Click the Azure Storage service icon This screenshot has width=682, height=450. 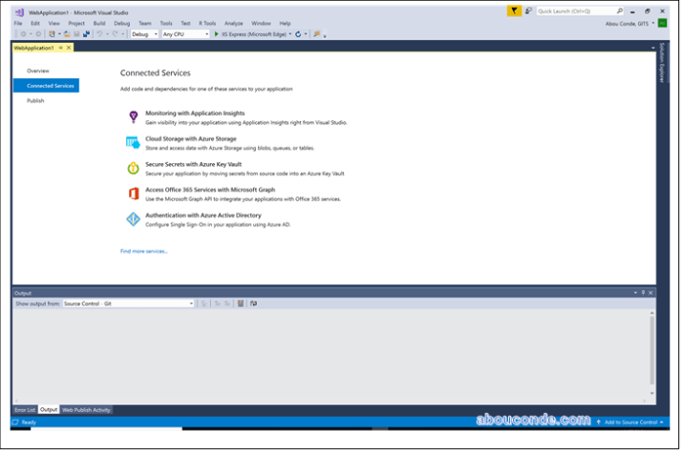click(x=134, y=142)
